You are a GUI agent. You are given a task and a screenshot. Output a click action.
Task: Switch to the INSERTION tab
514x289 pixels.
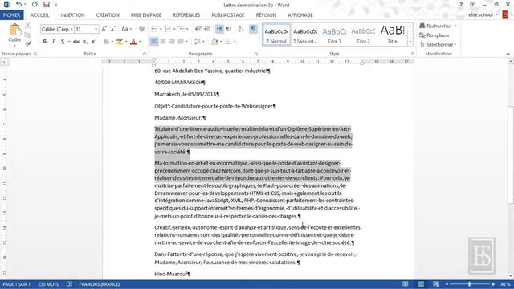point(73,15)
